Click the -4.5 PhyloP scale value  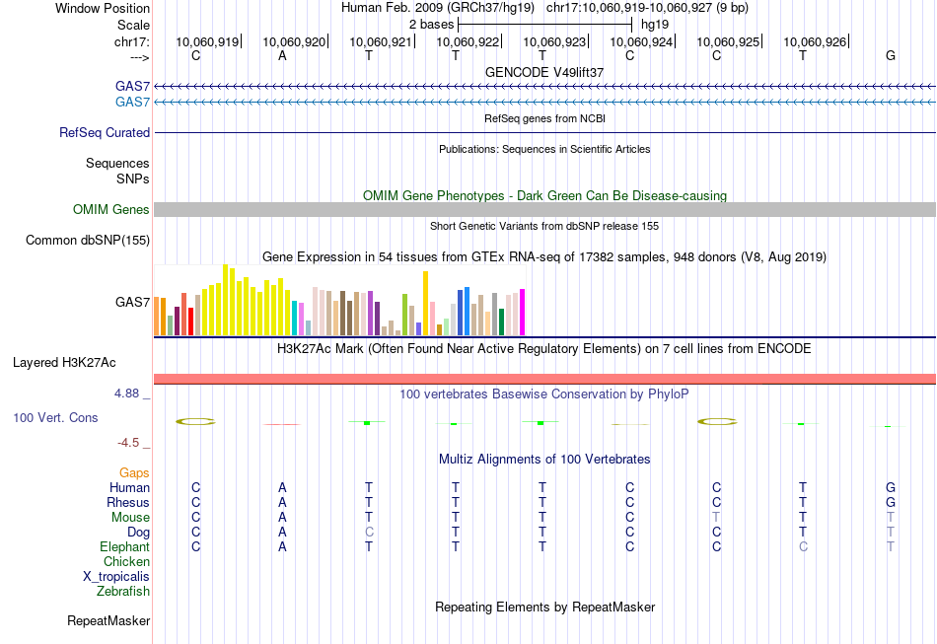(128, 443)
